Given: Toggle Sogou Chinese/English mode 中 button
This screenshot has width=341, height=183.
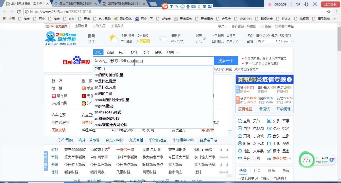Looking at the screenshot, I should [171, 6].
